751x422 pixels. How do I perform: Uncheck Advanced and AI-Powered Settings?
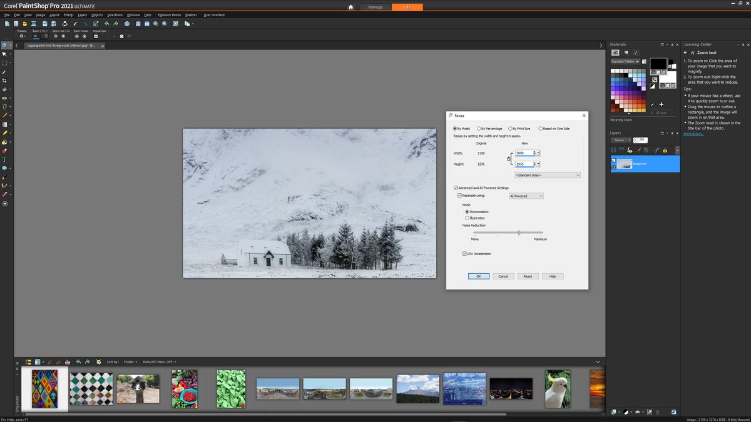(x=456, y=188)
